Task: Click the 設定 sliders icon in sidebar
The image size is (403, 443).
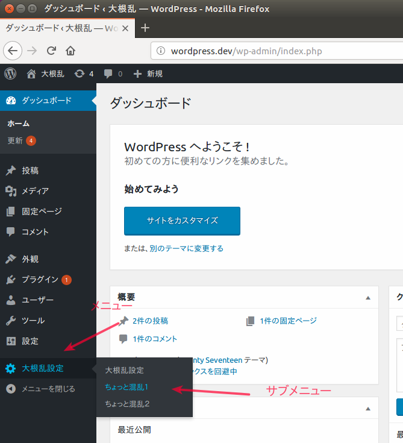Action: (11, 341)
